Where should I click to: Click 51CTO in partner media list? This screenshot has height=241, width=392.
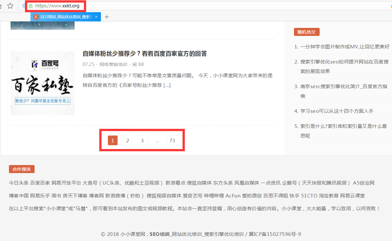[x=309, y=195]
